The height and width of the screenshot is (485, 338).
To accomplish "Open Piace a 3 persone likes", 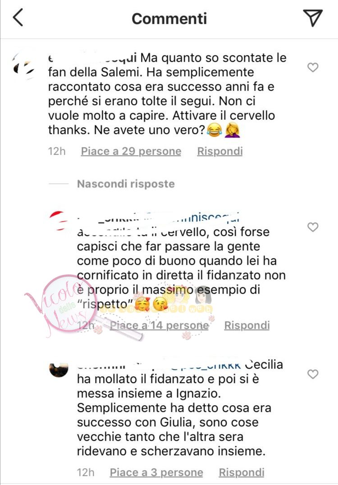I will 156,472.
